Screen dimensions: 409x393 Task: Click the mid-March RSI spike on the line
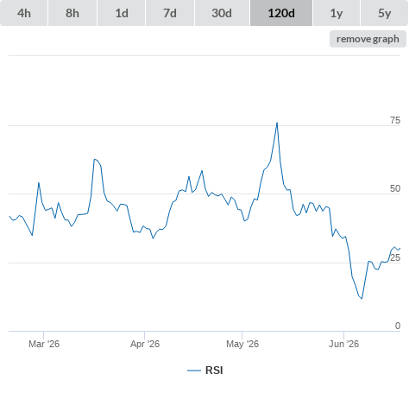(95, 159)
